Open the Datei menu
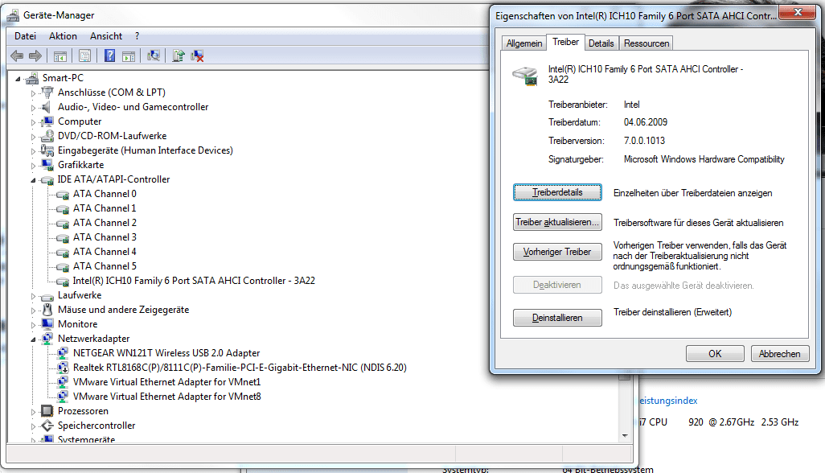Screen dimensions: 825x473 (x=25, y=36)
